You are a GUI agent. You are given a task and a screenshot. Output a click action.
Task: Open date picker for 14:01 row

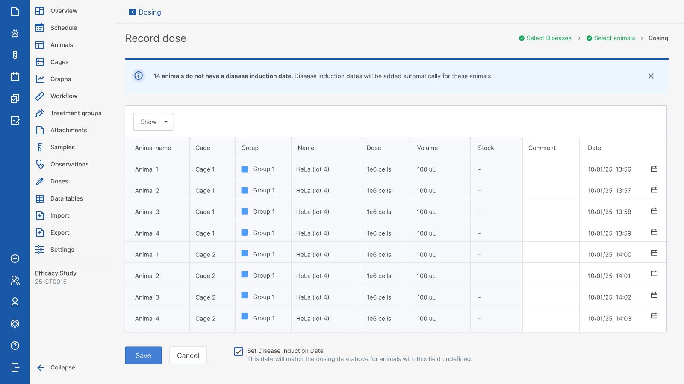coord(654,273)
